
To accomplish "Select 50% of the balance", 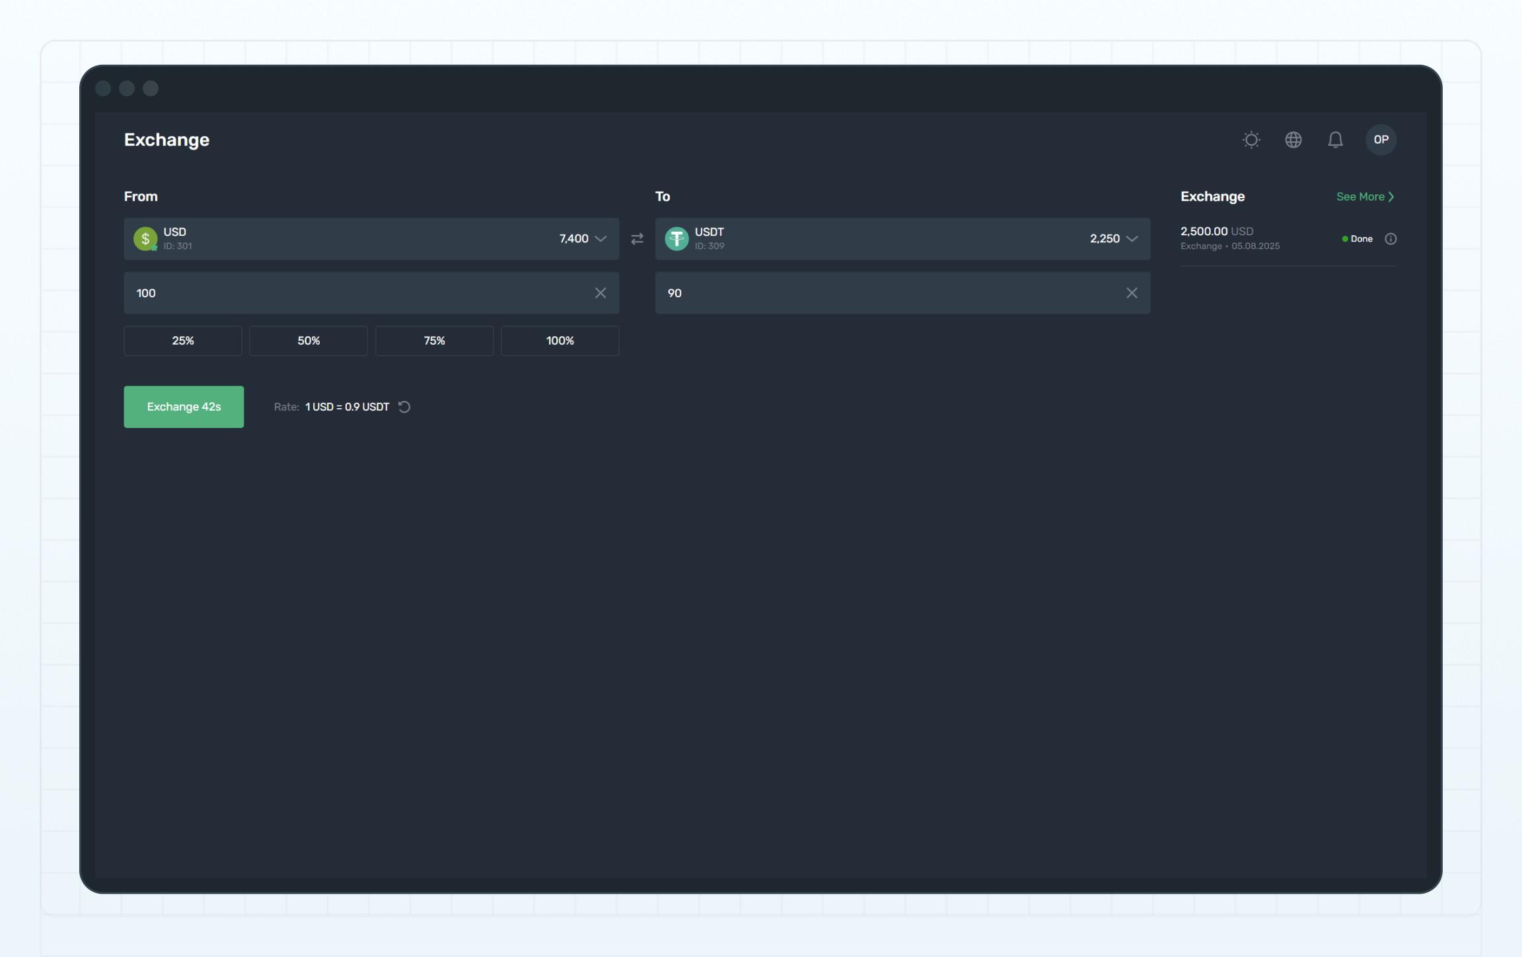I will point(308,341).
